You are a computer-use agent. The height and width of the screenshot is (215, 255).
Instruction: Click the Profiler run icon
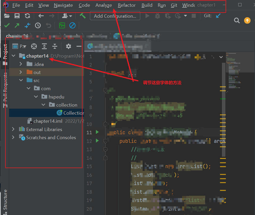[x=178, y=16]
